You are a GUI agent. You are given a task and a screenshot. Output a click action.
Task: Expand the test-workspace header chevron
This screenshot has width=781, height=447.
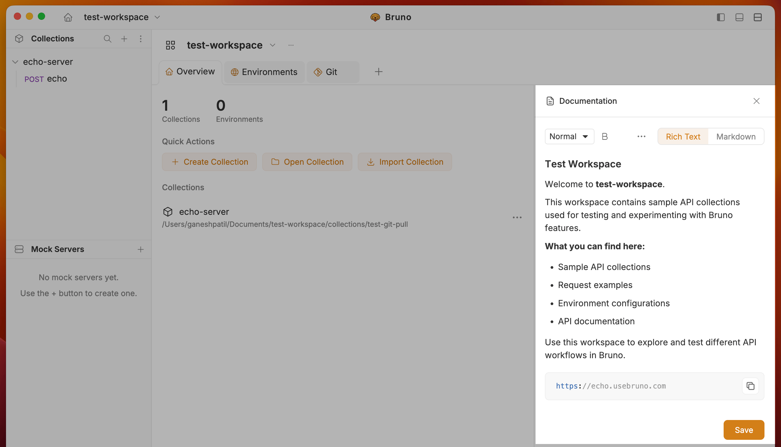point(273,45)
